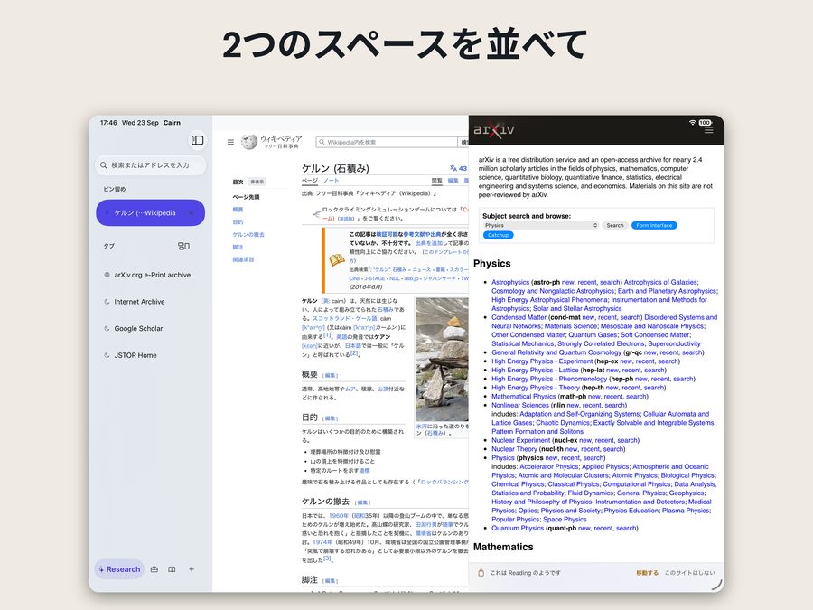Go to ケルンの撤去 in contents
Viewport: 813px width, 610px height.
click(x=248, y=234)
